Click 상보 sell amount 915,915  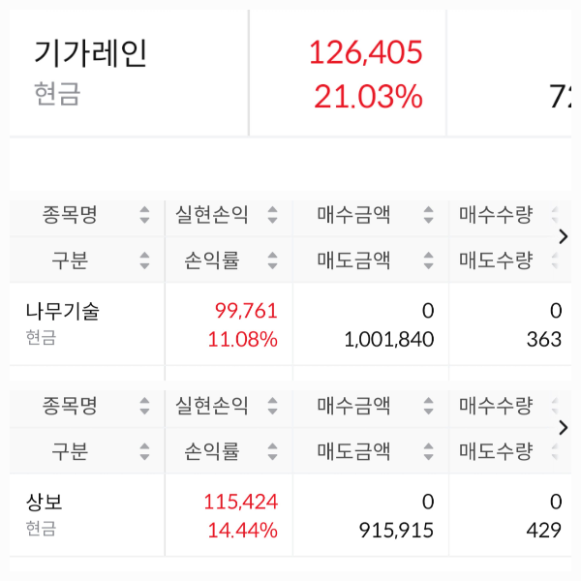(395, 530)
